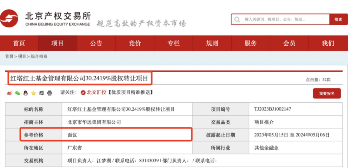Click 标的名称 value in table row
This screenshot has height=168, width=348.
tap(121, 109)
